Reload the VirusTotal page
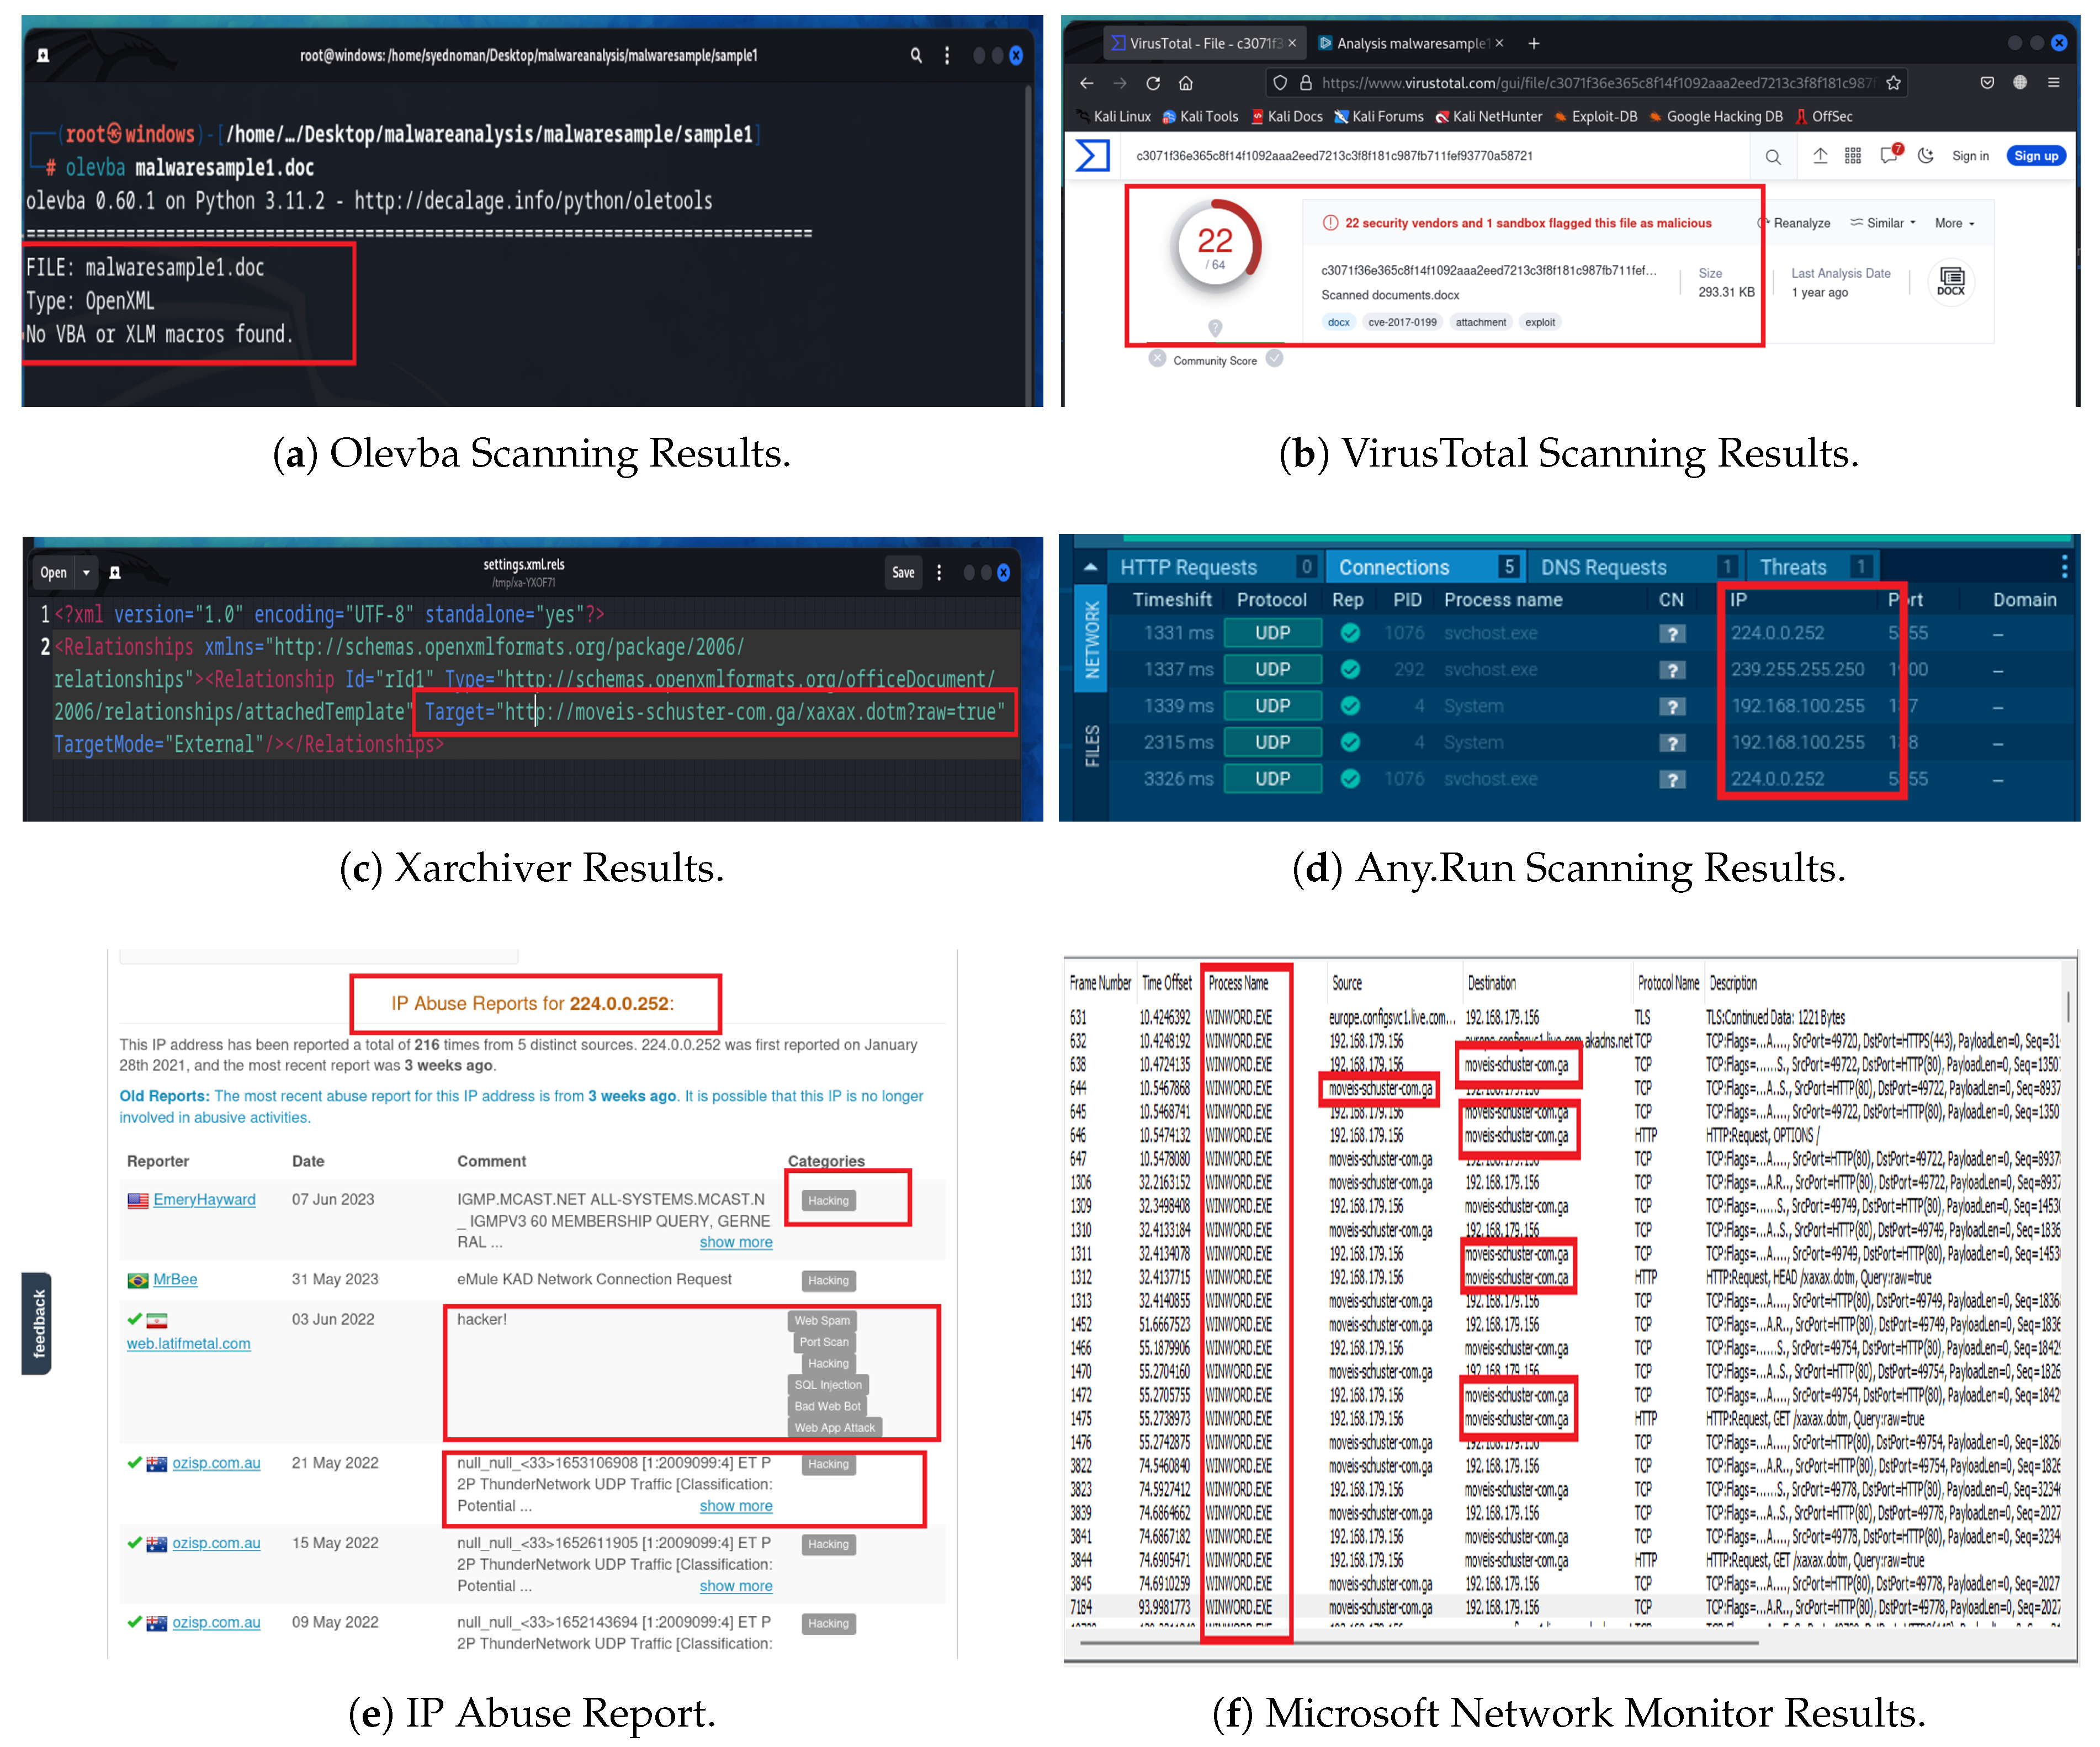Screen dimensions: 2100x1747 pyautogui.click(x=1153, y=83)
